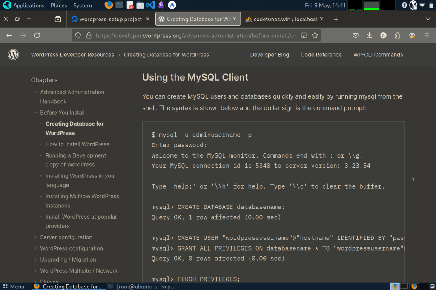436x290 pixels.
Task: Open the file manager launcher icon
Action: pos(140,5)
